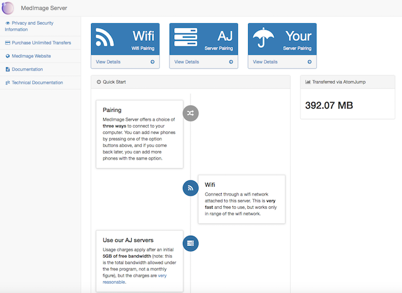Click the blue server timeline badge
The image size is (402, 293).
190,243
